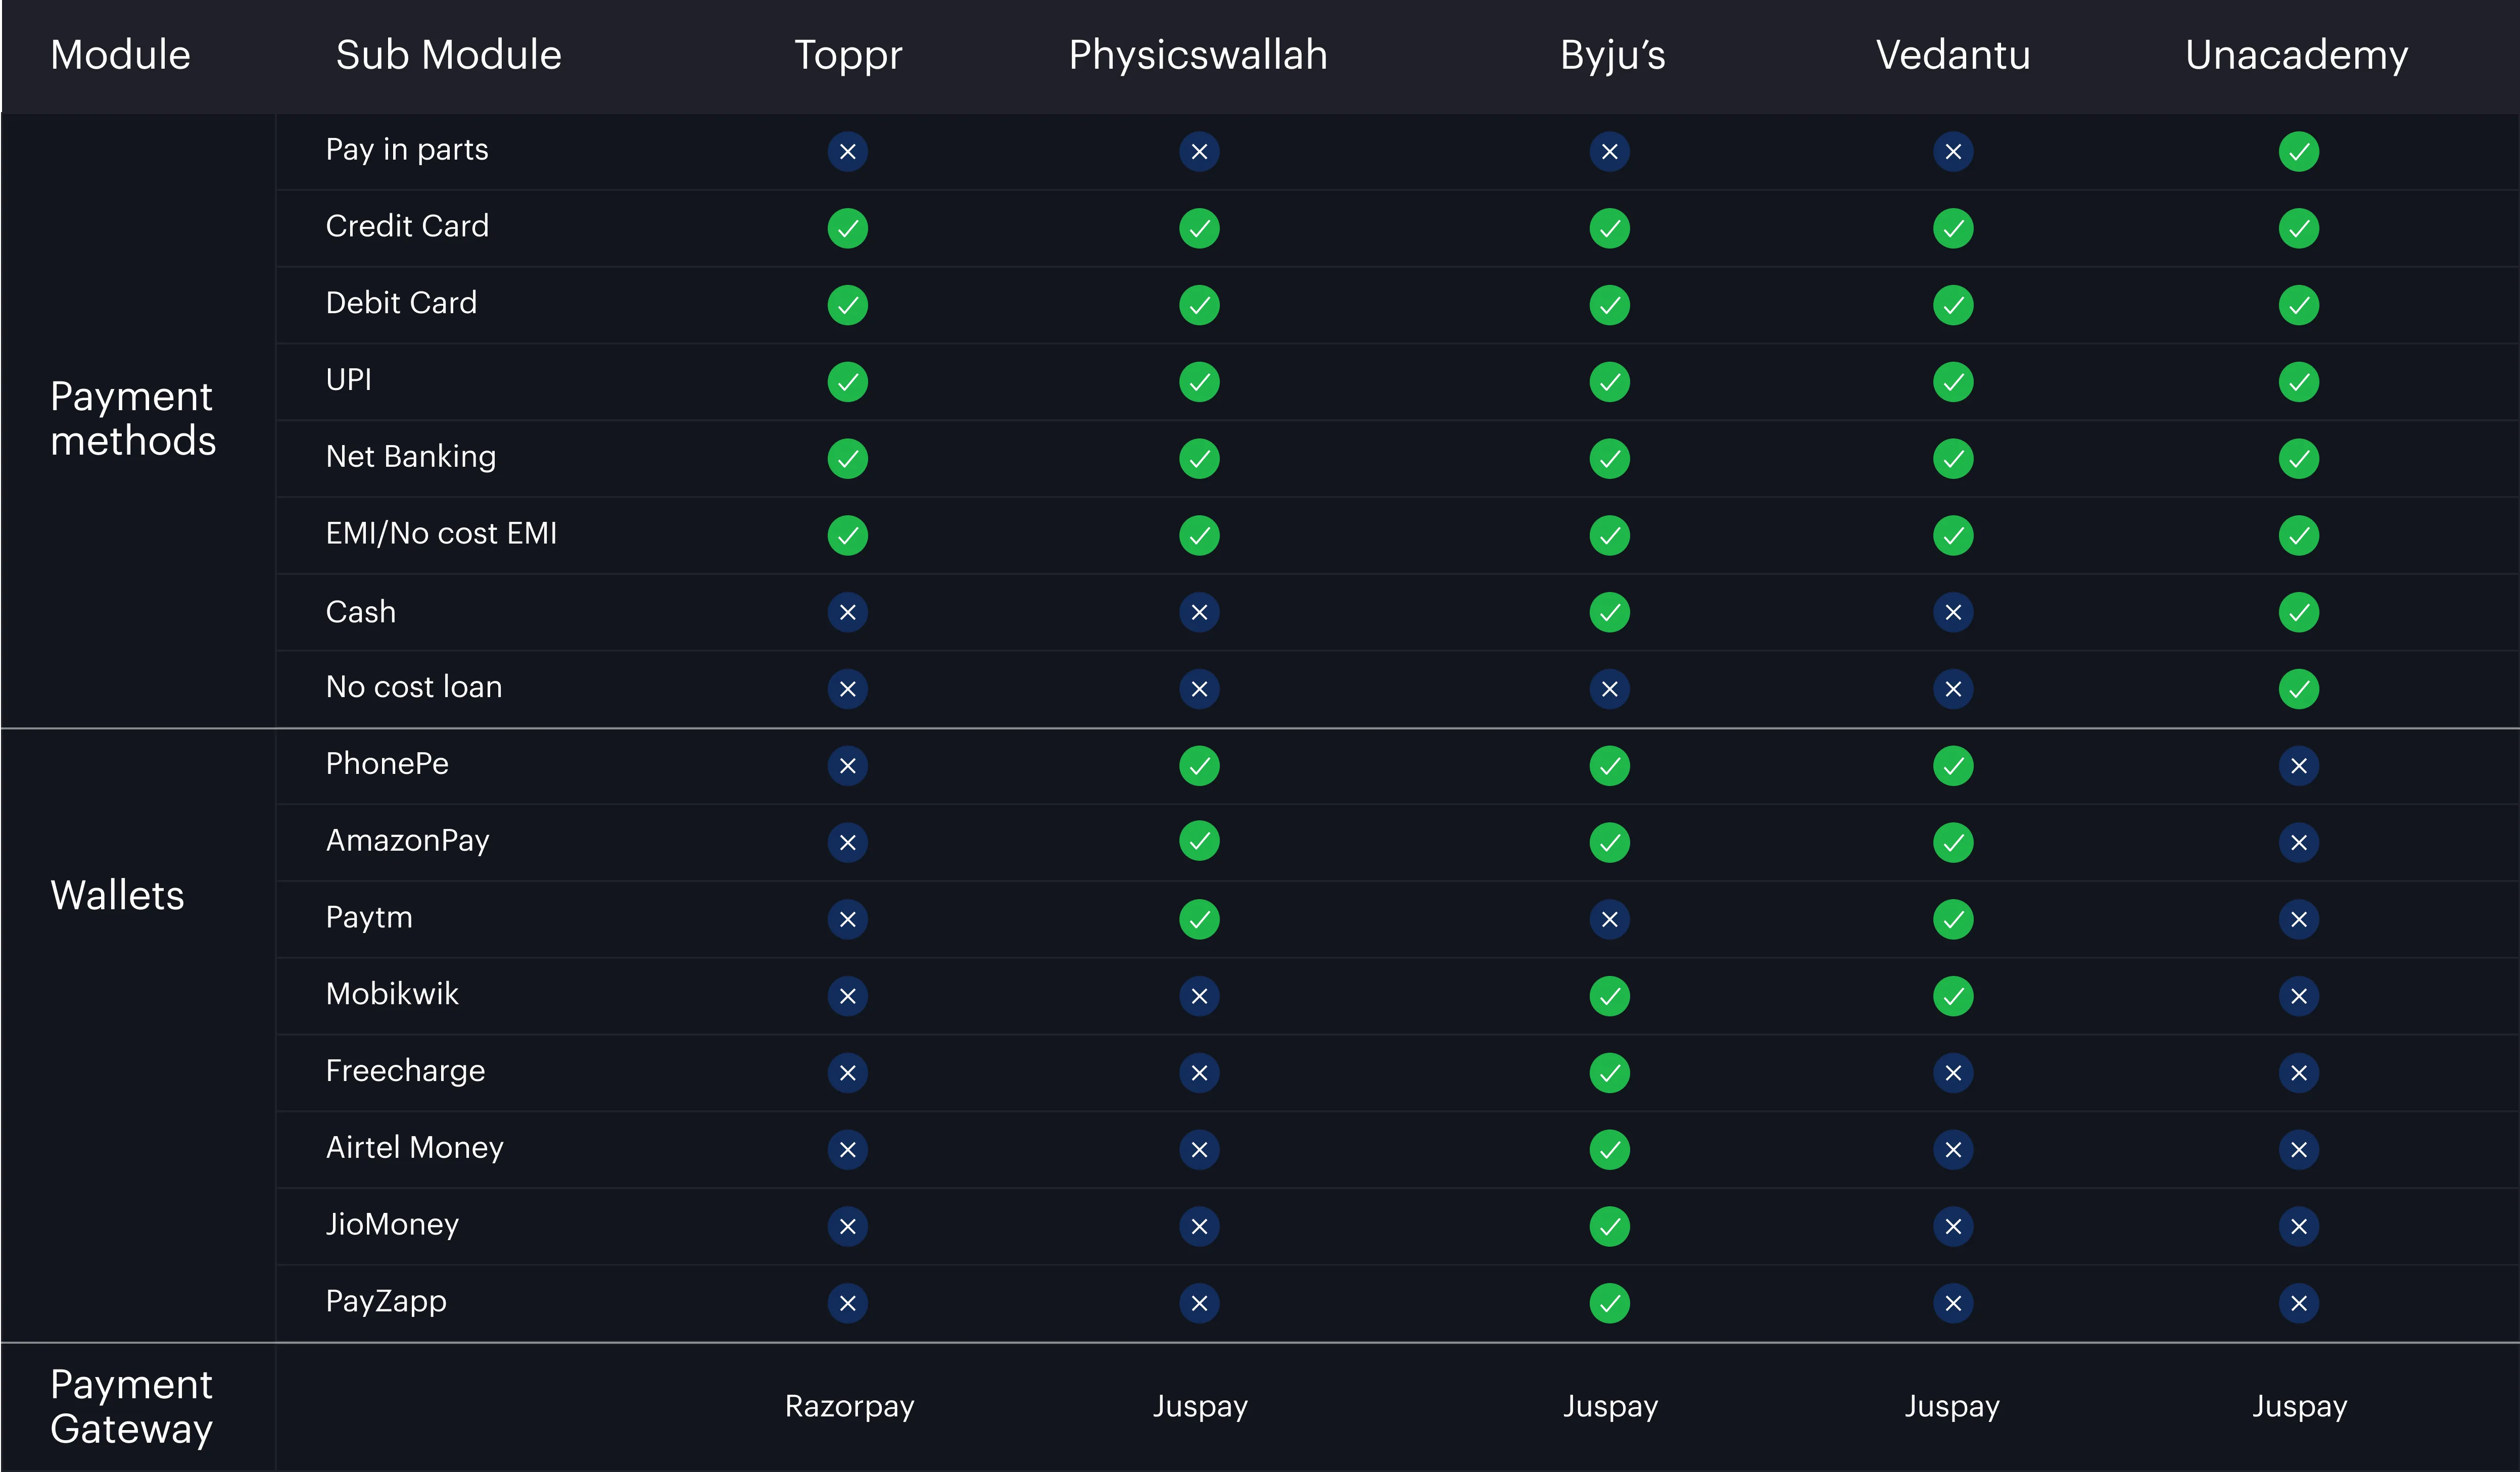Viewport: 2520px width, 1472px height.
Task: Click the PayZapp row label
Action: [386, 1302]
